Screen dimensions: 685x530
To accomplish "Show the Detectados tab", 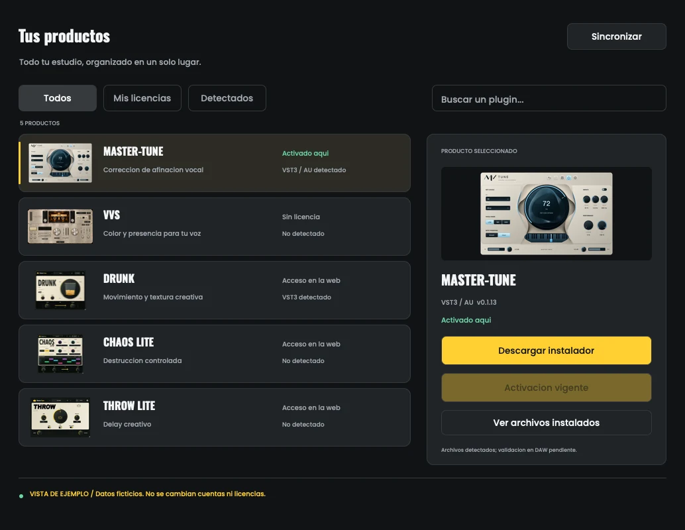I will click(227, 98).
